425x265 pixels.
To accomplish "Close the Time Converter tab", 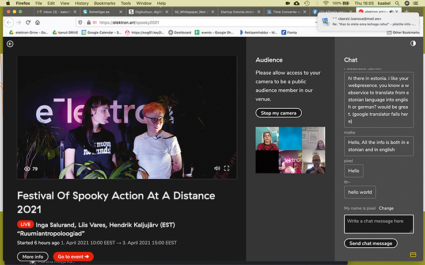I will [305, 12].
